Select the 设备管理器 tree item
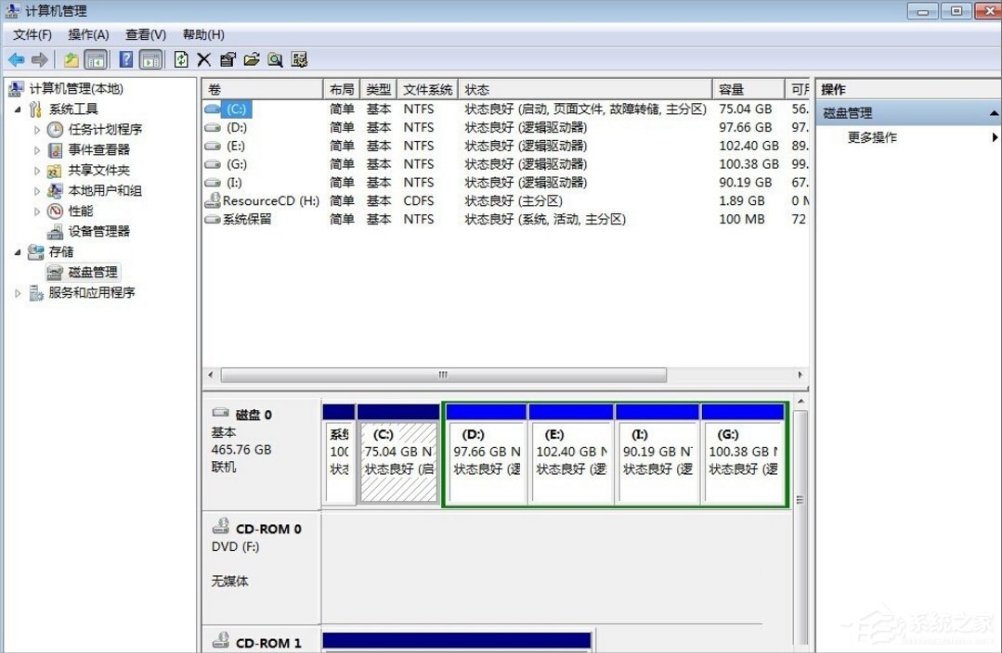The height and width of the screenshot is (653, 1002). 98,231
